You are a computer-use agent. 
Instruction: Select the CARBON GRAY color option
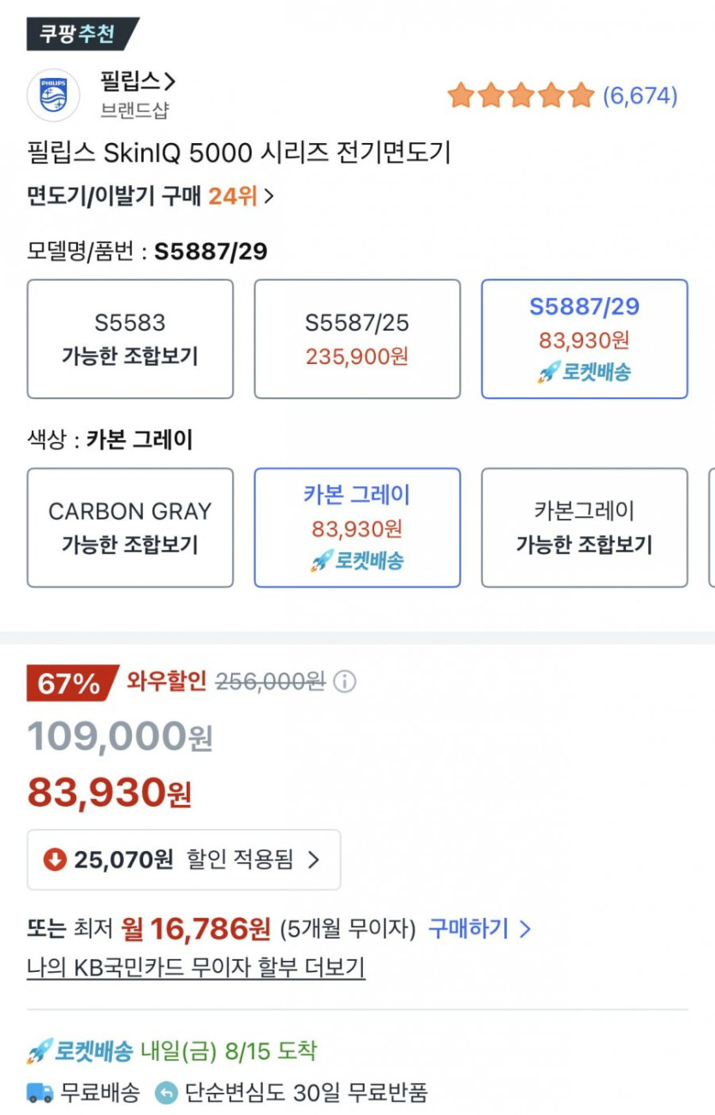coord(130,528)
